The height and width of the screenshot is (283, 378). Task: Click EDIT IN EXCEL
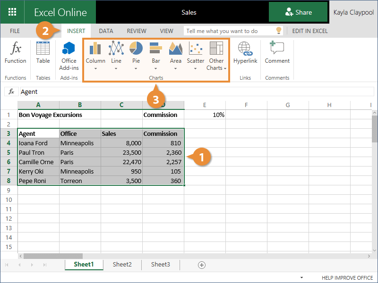coord(309,31)
